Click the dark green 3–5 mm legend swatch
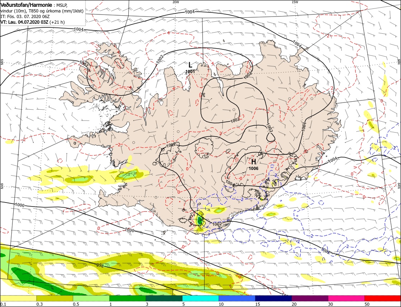 [x=164, y=298]
